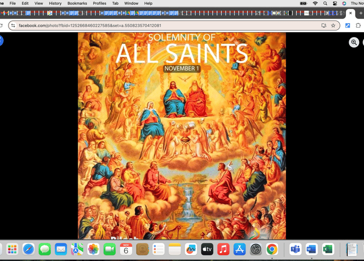Image resolution: width=364 pixels, height=261 pixels.
Task: Open Photos from the Dock
Action: point(93,249)
